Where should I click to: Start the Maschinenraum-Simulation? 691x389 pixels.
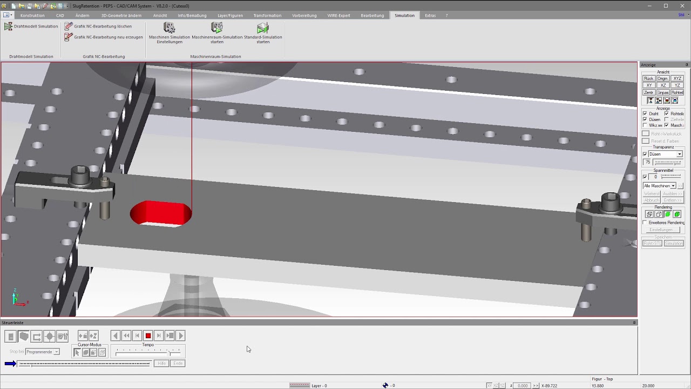pos(217,33)
